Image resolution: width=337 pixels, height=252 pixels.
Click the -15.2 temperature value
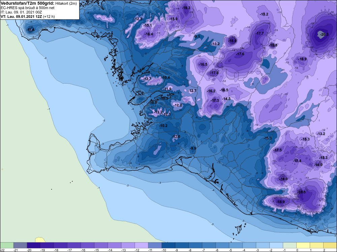click(264, 14)
